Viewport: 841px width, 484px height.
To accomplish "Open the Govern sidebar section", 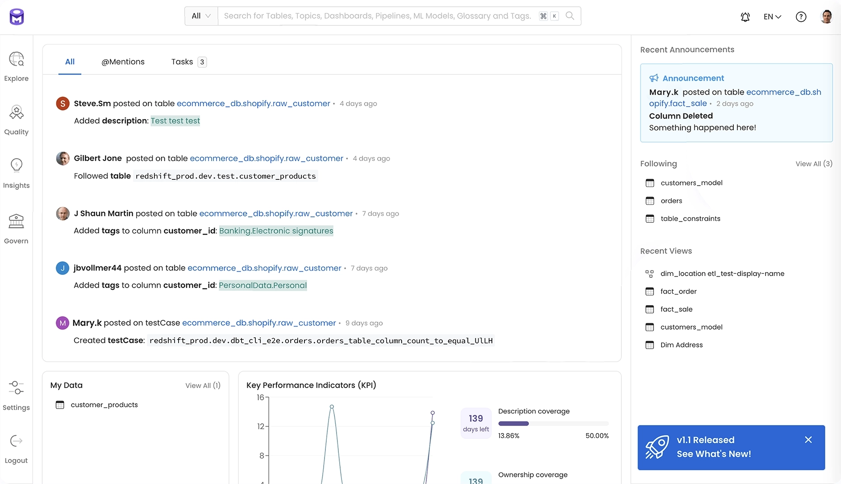I will point(17,229).
